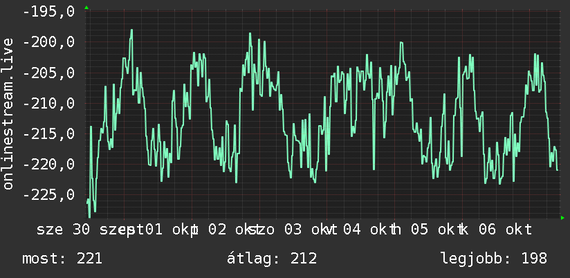Click the '04 okt' date label
This screenshot has width=570, height=278.
pyautogui.click(x=369, y=230)
